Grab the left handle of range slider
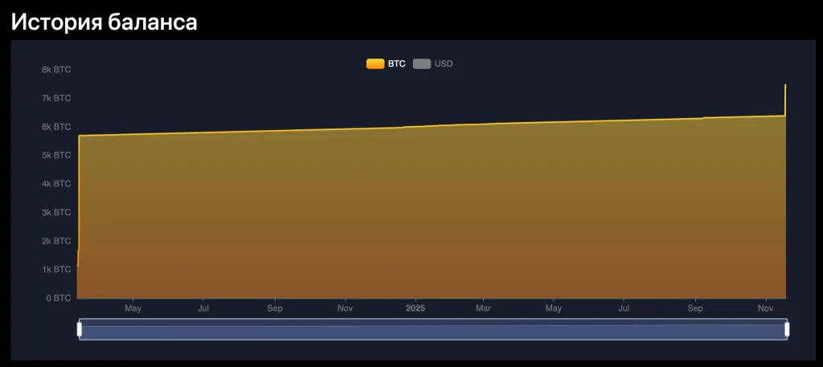Viewport: 823px width, 367px height. pyautogui.click(x=80, y=329)
